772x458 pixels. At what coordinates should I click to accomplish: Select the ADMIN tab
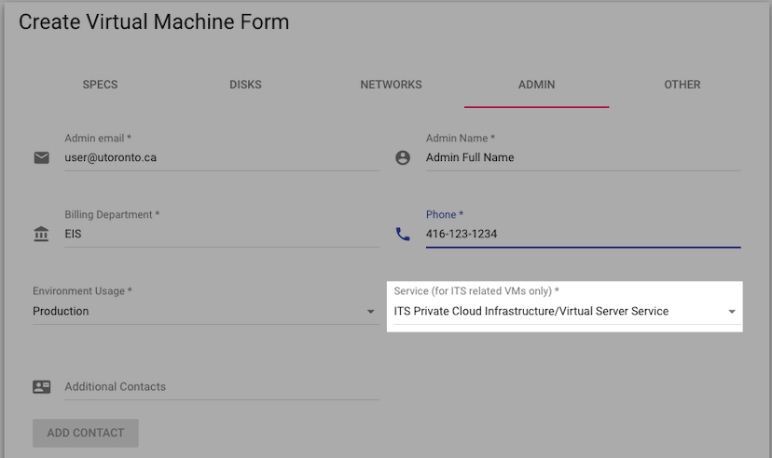click(x=537, y=85)
